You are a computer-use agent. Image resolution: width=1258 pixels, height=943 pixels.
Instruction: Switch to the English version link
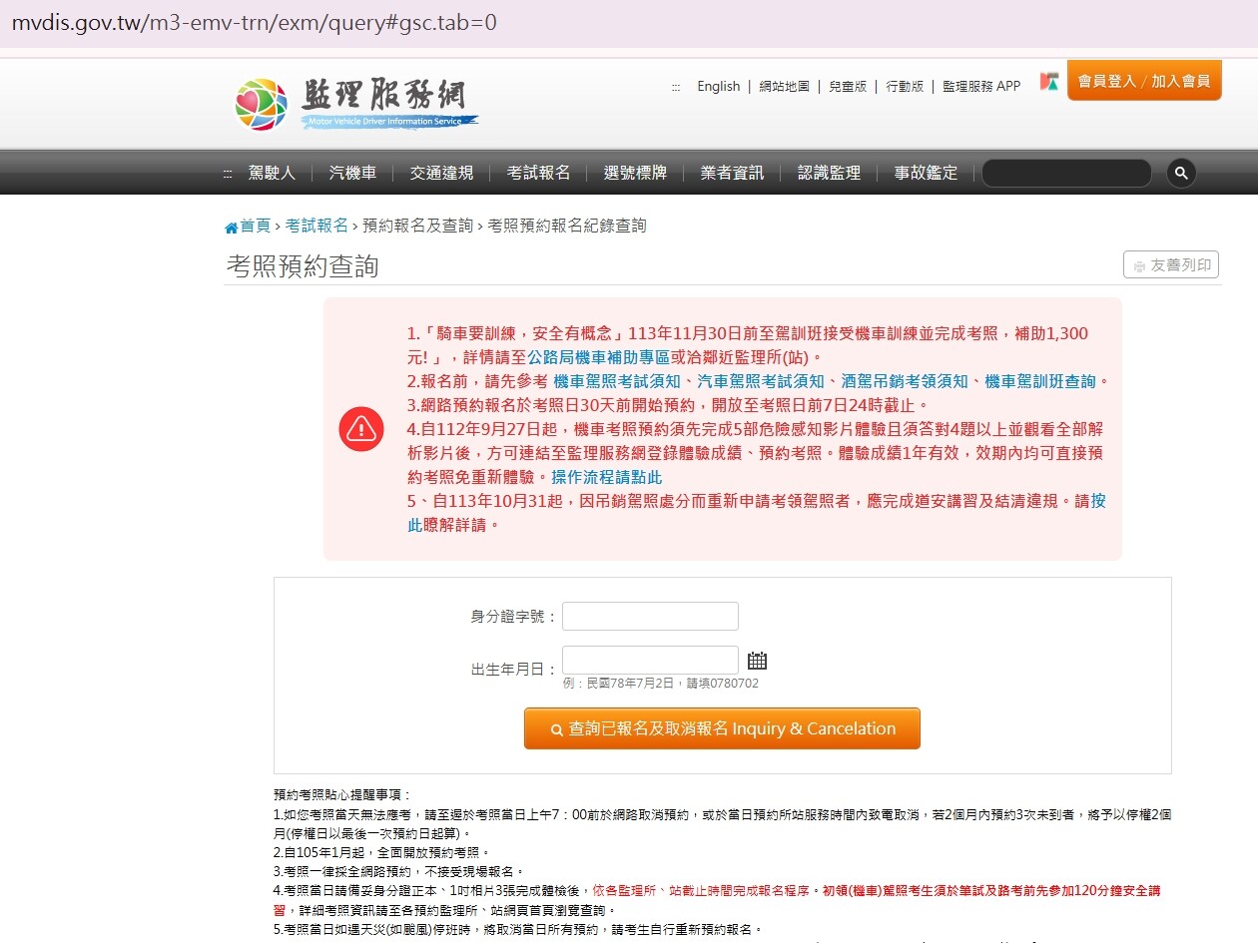point(719,87)
